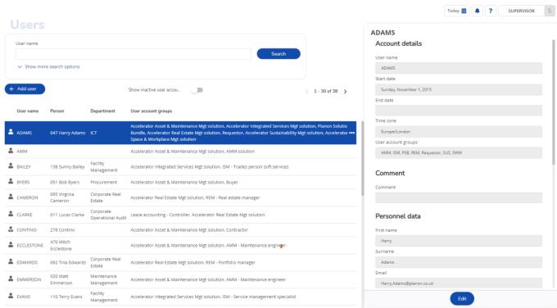
Task: Click the First name field Harry
Action: [459, 241]
